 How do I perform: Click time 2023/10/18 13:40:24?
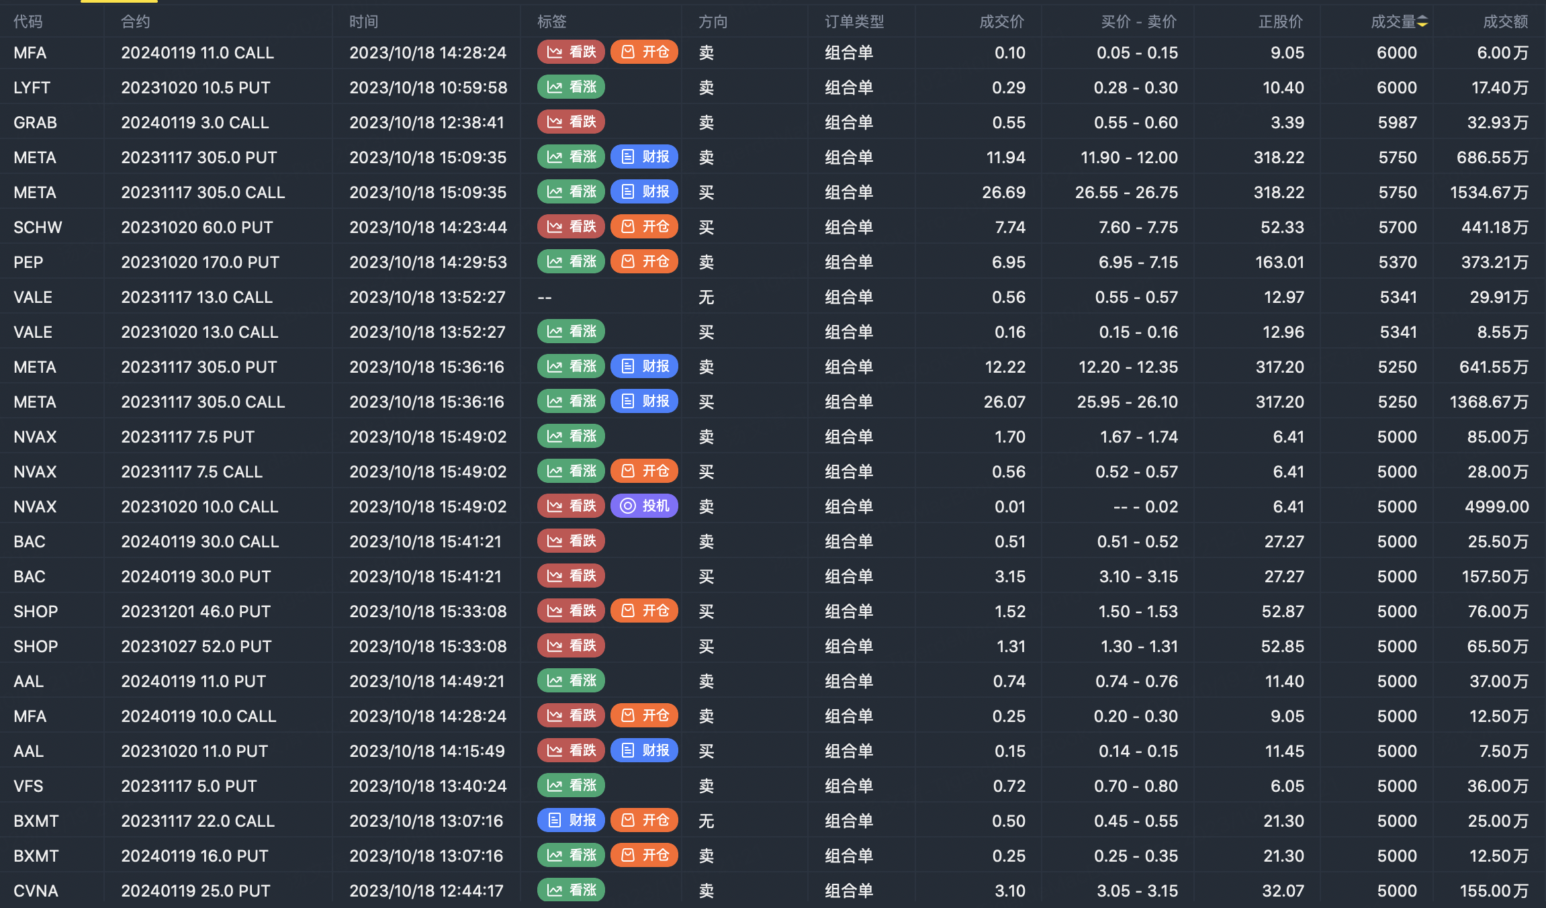[x=428, y=786]
